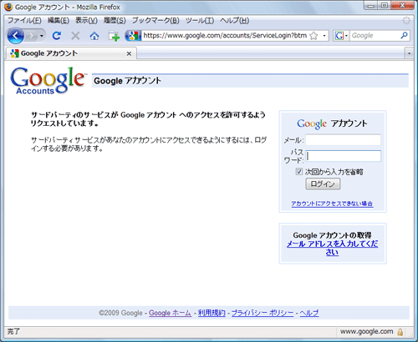Reload the page with the refresh icon
The image size is (418, 342).
(x=57, y=36)
